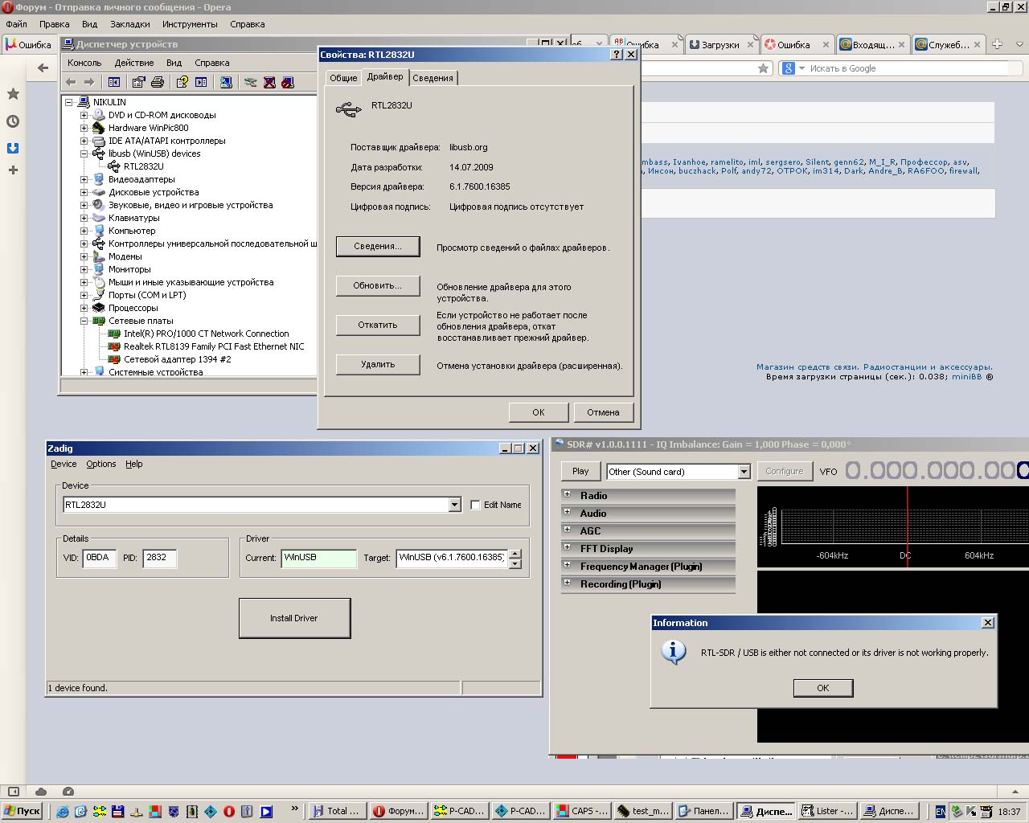Open Zadig device dropdown list
Screen dimensions: 1029x823
(x=454, y=505)
